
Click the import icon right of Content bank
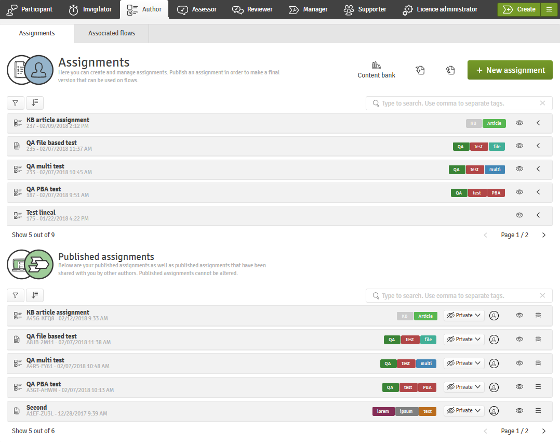coord(420,70)
